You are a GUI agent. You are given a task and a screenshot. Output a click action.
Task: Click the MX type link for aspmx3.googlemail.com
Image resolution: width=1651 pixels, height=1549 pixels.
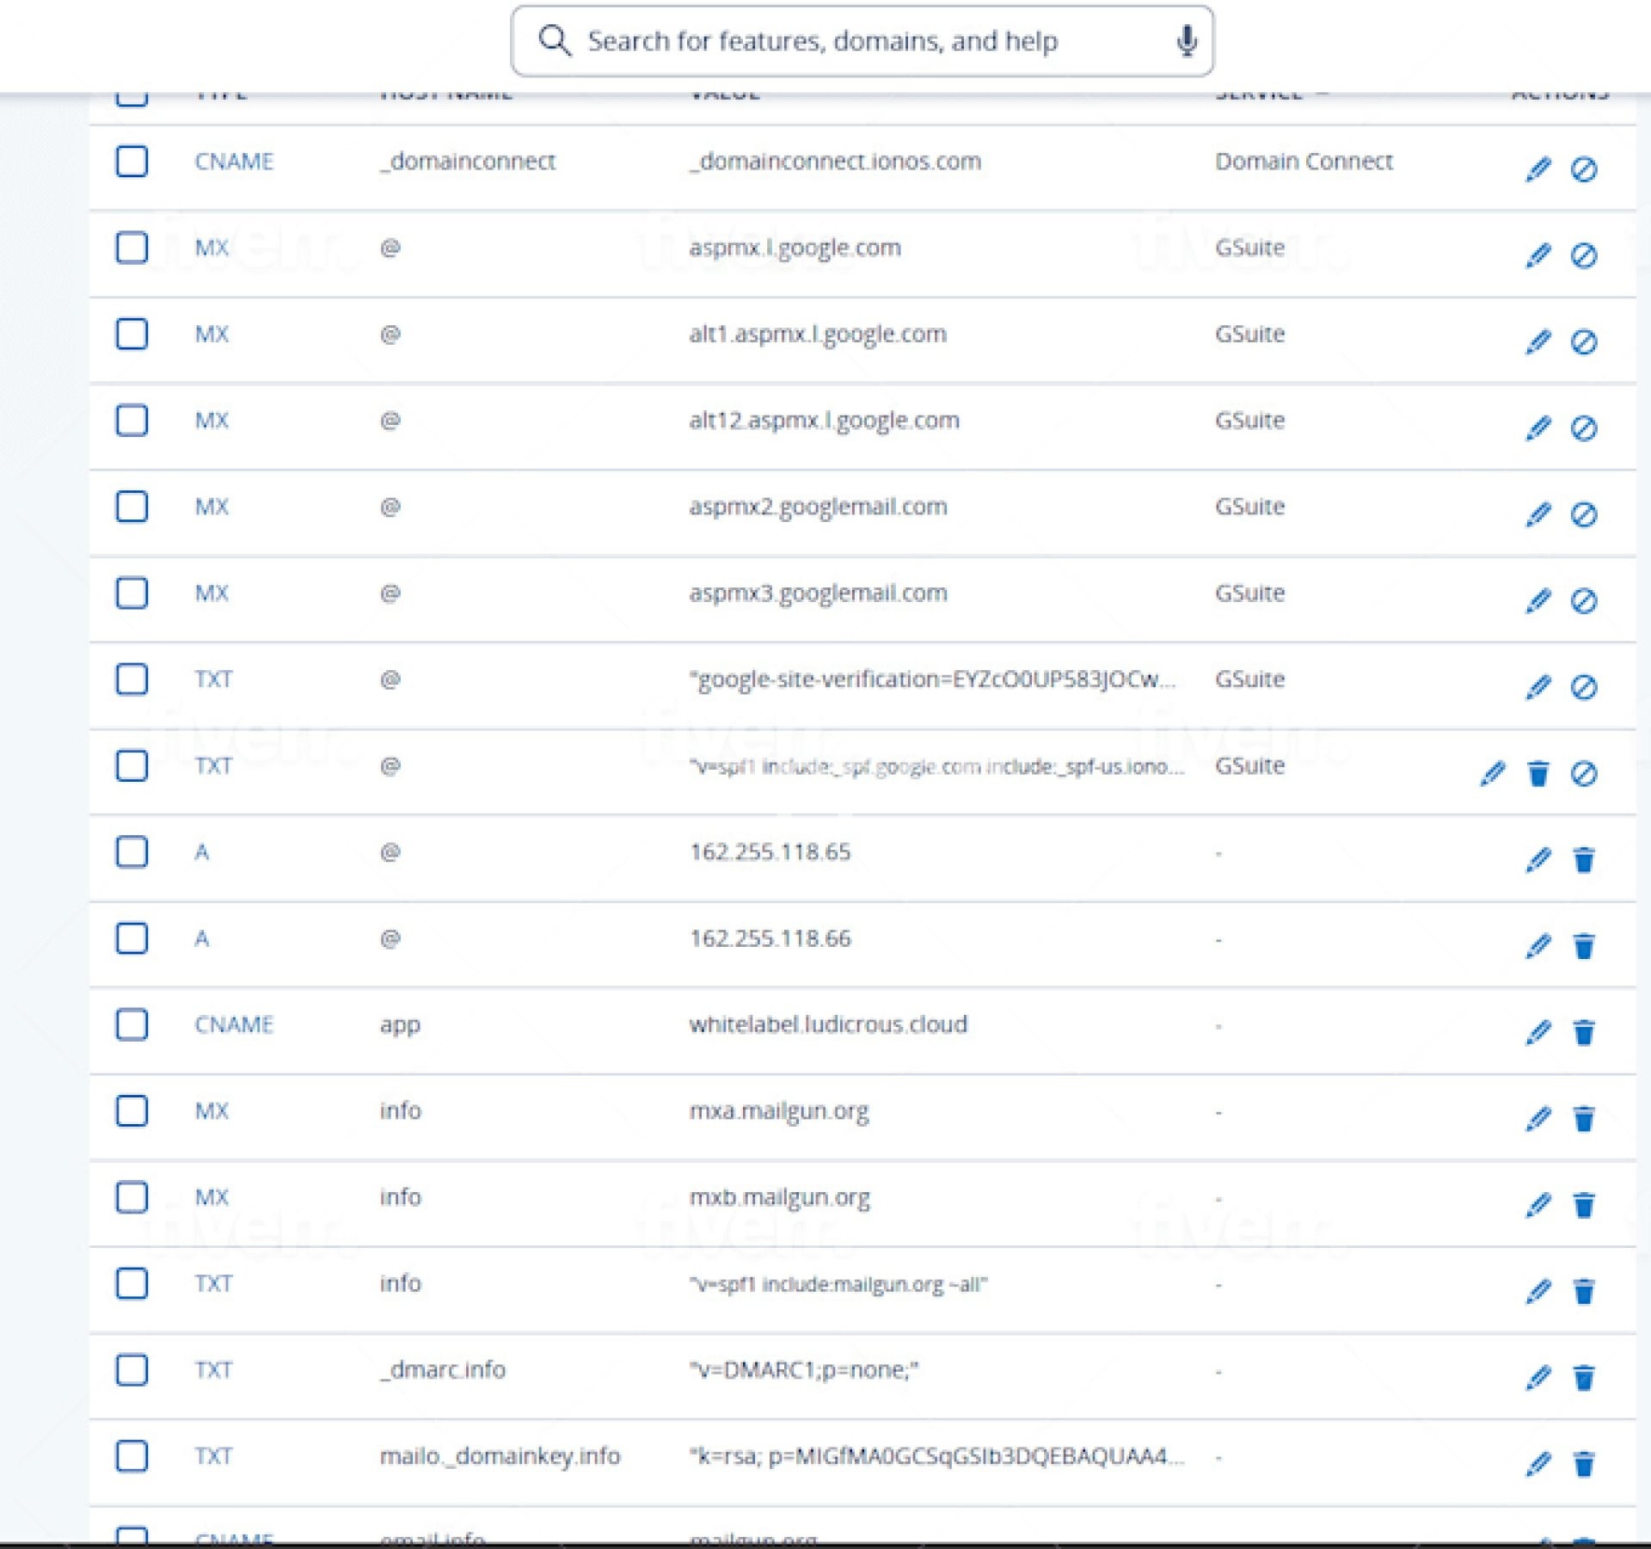tap(212, 593)
